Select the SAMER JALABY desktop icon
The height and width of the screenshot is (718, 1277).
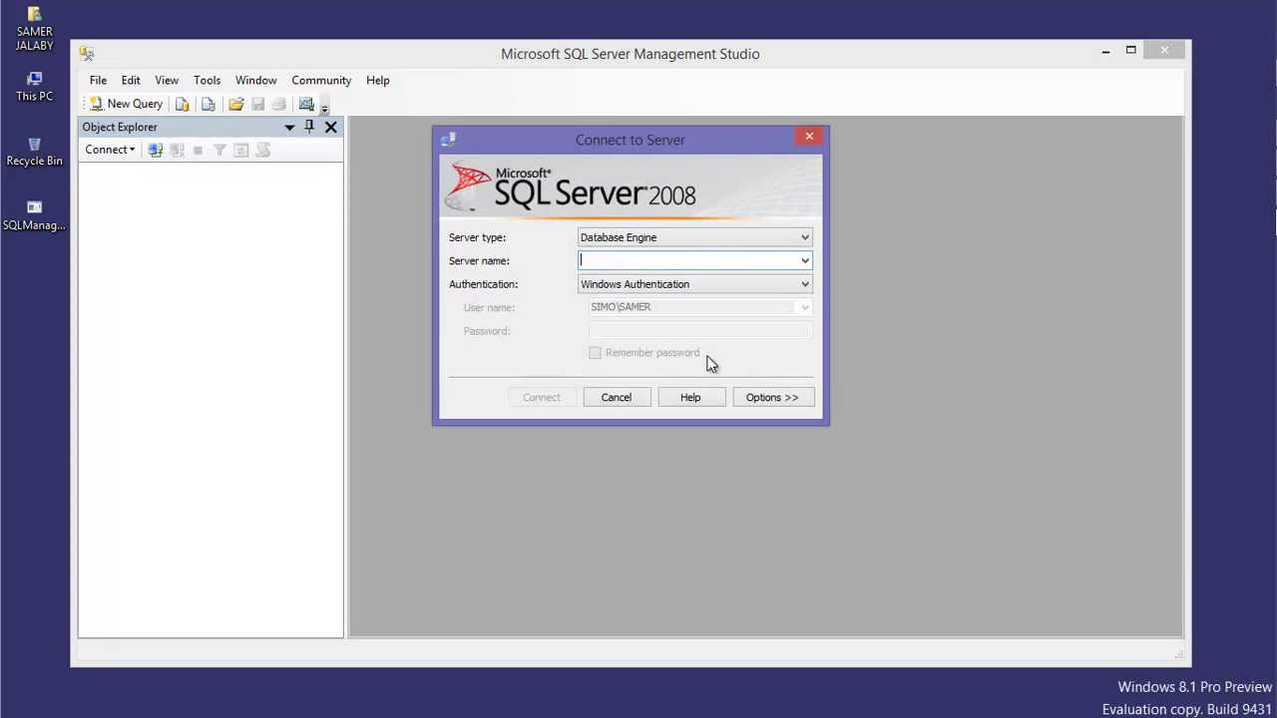click(x=34, y=30)
